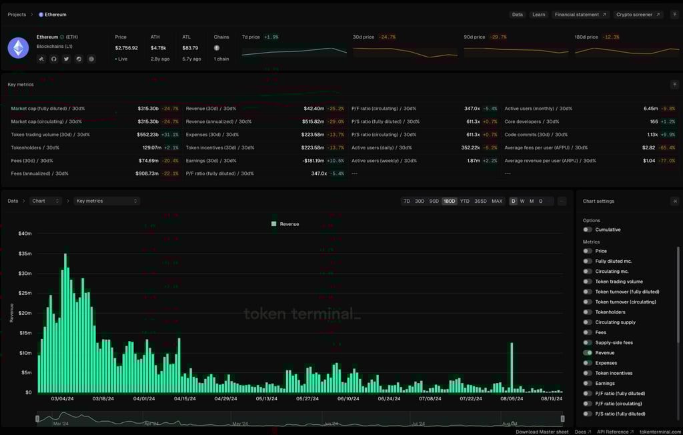Enable the Fees metric toggle
Image resolution: width=683 pixels, height=435 pixels.
click(x=588, y=332)
